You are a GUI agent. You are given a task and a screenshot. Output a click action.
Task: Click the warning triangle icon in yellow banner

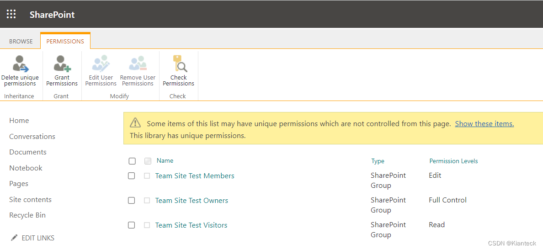point(135,122)
